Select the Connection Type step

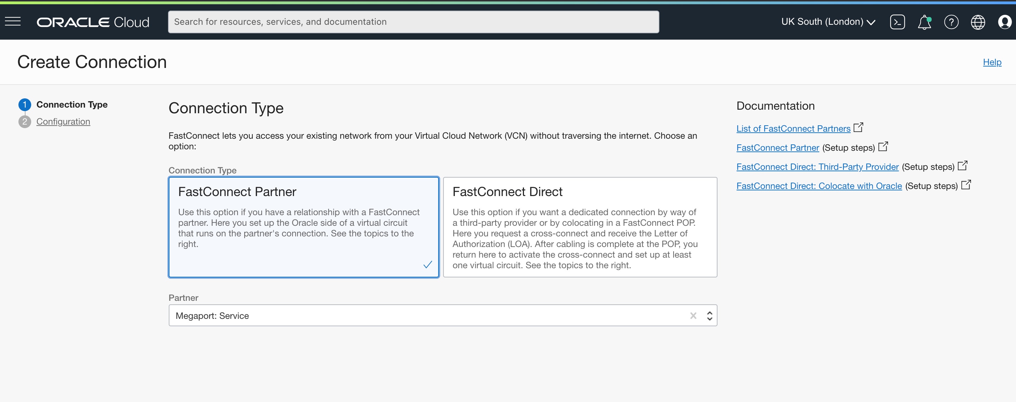(72, 105)
